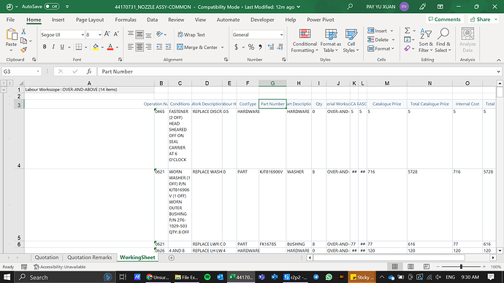Toggle Wrap Text
This screenshot has height=283, width=504.
(191, 35)
